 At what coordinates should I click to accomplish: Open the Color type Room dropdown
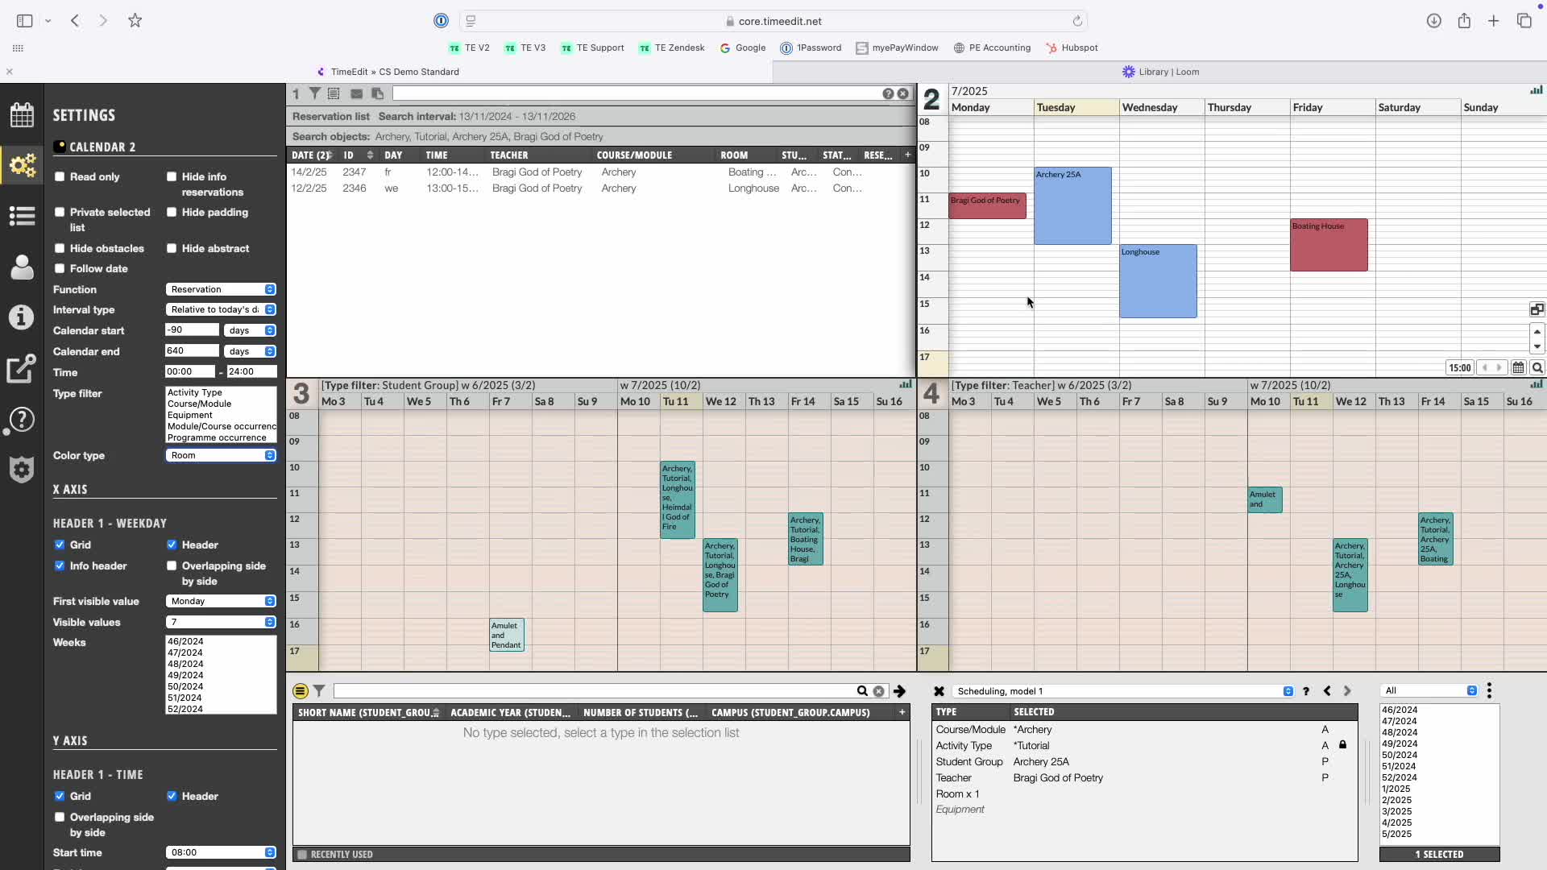pyautogui.click(x=221, y=455)
